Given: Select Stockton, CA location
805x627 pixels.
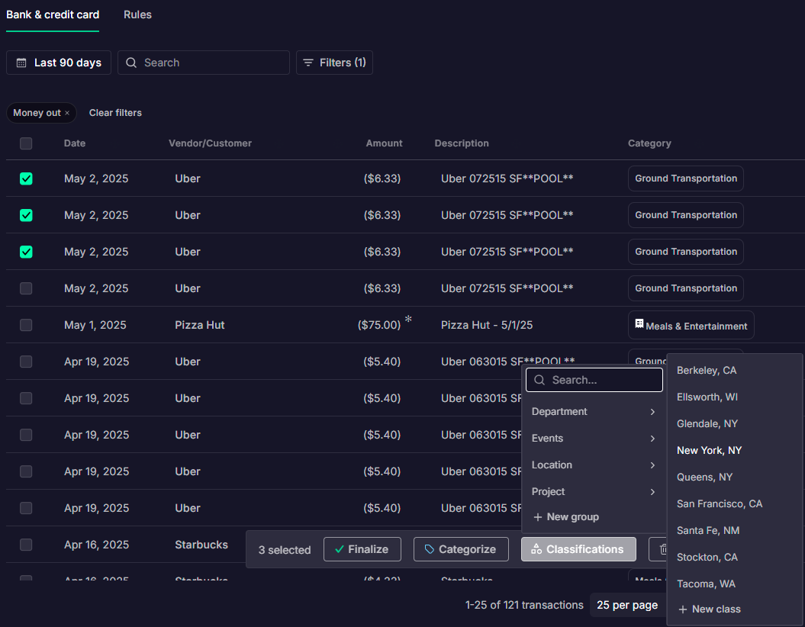Looking at the screenshot, I should click(x=707, y=558).
